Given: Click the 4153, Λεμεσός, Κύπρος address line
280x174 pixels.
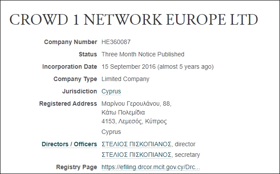Looking at the screenshot, I should [134, 121].
